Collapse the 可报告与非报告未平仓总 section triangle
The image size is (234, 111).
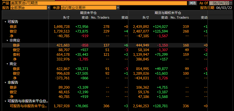coord(5,101)
